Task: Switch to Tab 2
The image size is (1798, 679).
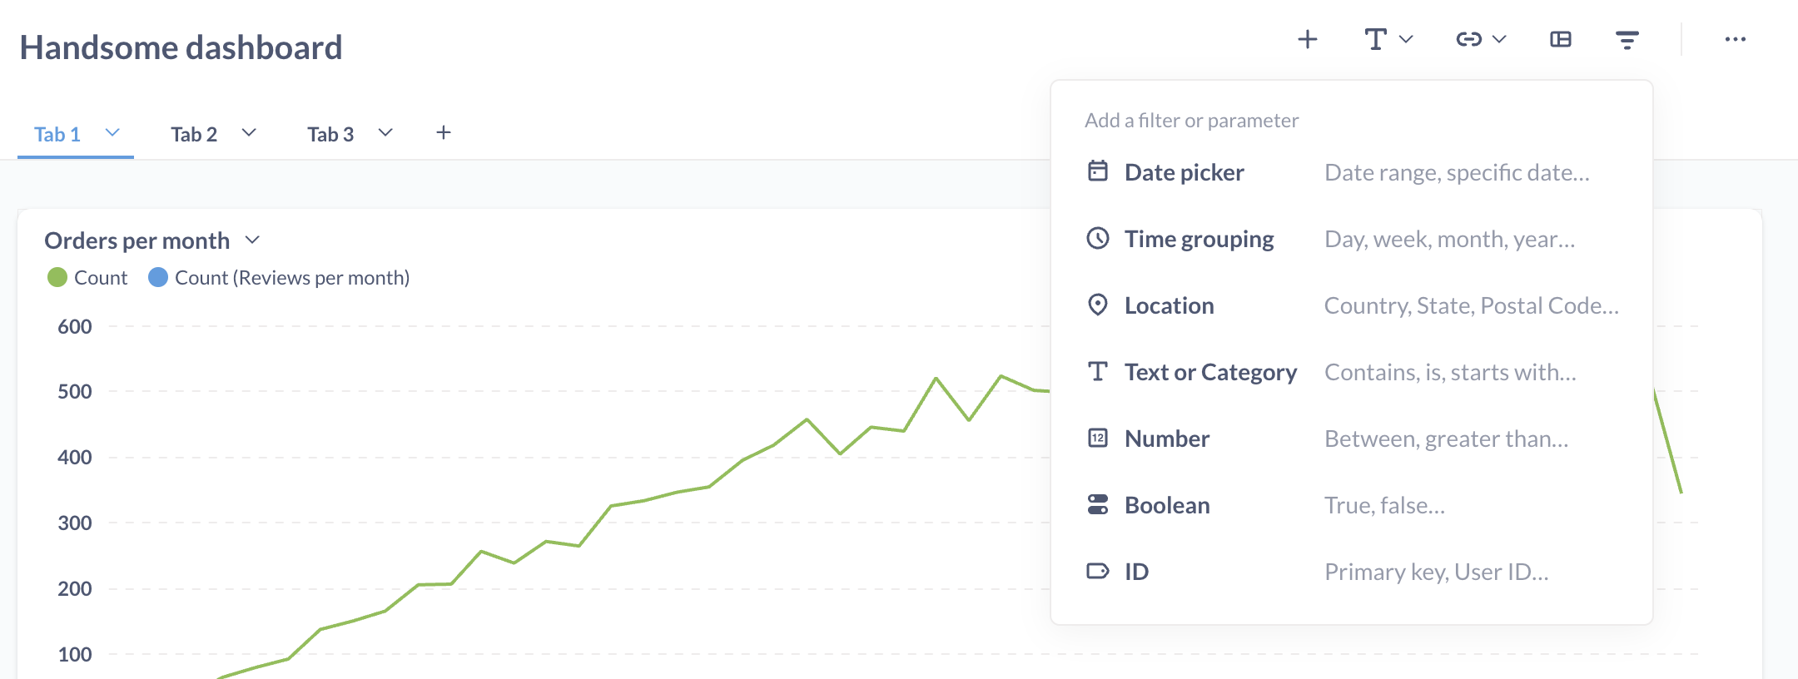Action: 194,134
